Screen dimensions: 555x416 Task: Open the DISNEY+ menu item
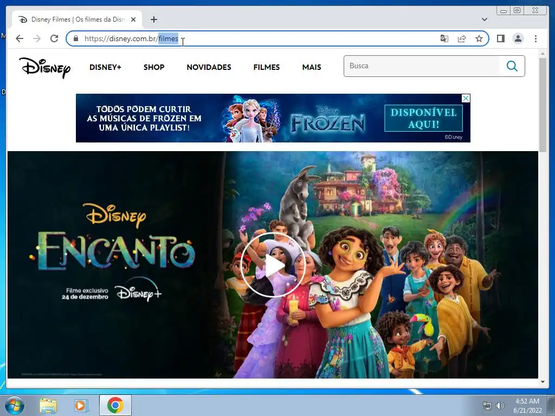click(105, 67)
